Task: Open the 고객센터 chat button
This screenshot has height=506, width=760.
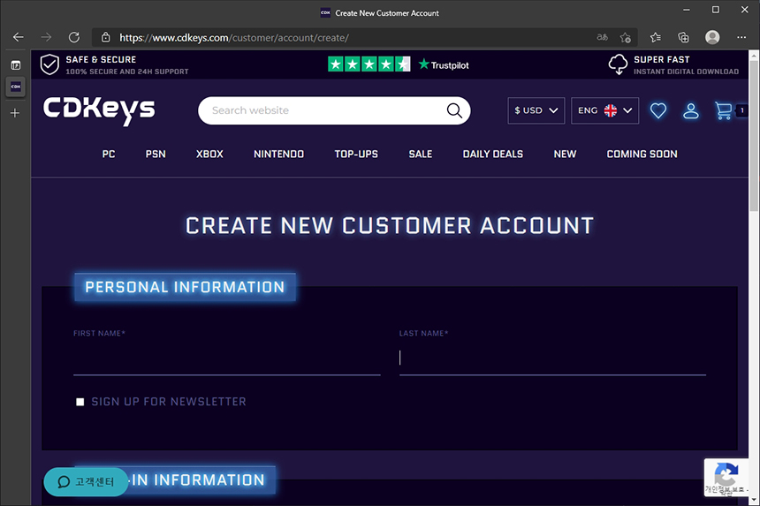Action: pos(86,482)
